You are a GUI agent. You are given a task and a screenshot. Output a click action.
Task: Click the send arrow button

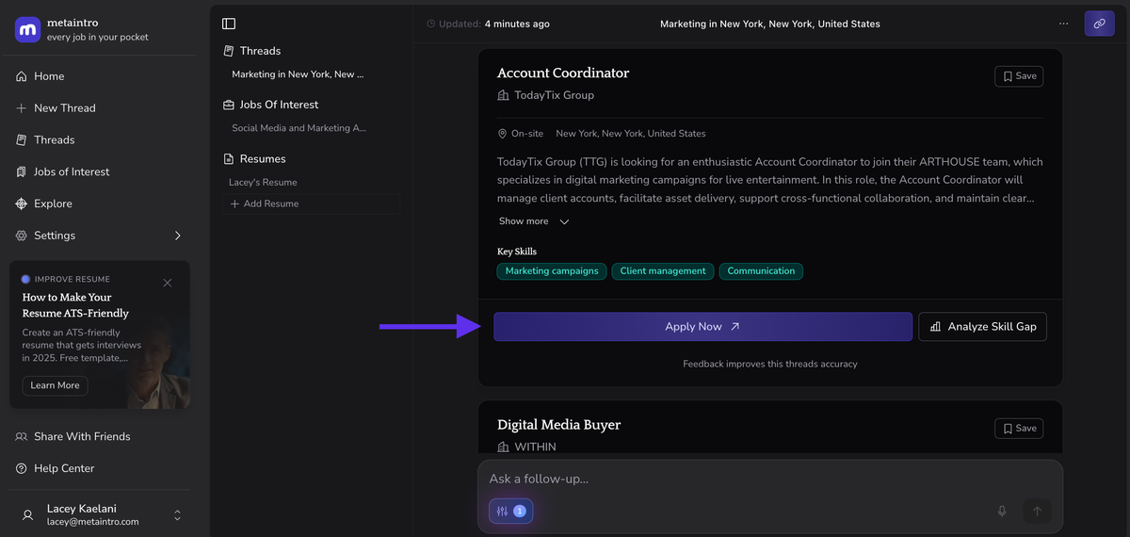pos(1037,511)
